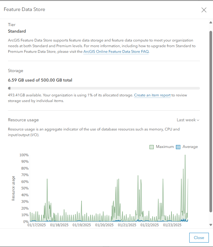
Task: Select the Feature Data Store dialog title
Action: pos(24,9)
